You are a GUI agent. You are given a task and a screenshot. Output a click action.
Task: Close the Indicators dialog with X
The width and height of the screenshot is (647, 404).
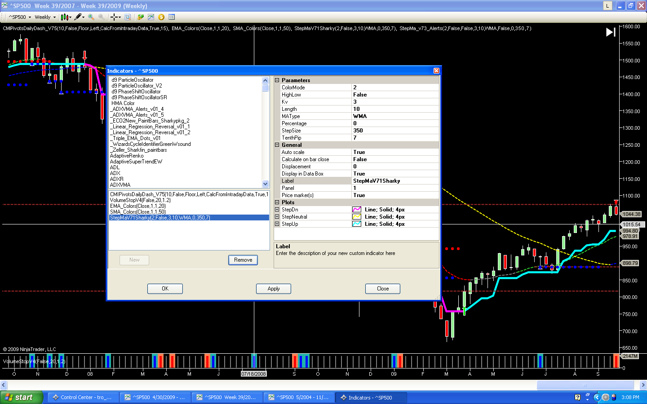click(x=436, y=71)
